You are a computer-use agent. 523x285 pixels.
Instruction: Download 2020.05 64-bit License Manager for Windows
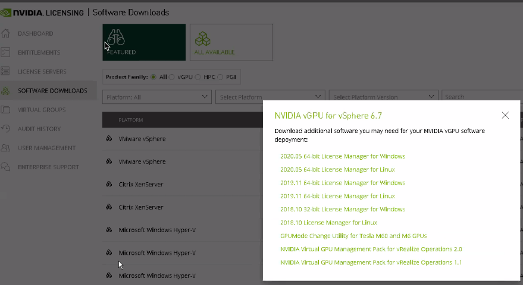(x=343, y=156)
